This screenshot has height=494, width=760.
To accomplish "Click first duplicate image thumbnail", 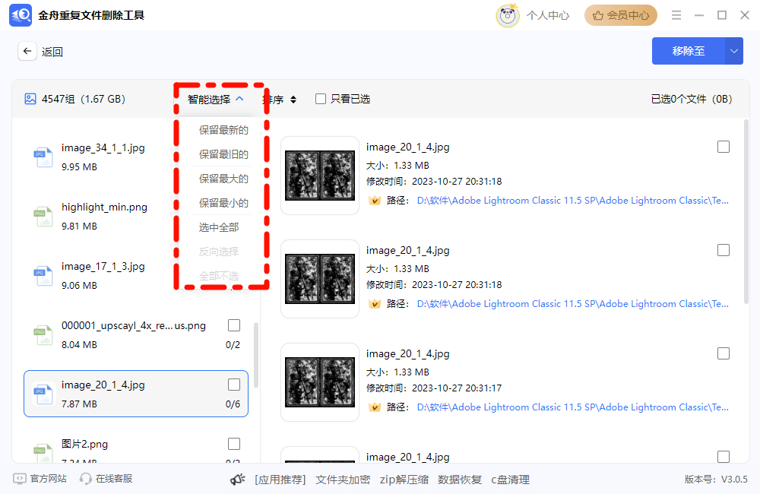I will click(320, 176).
